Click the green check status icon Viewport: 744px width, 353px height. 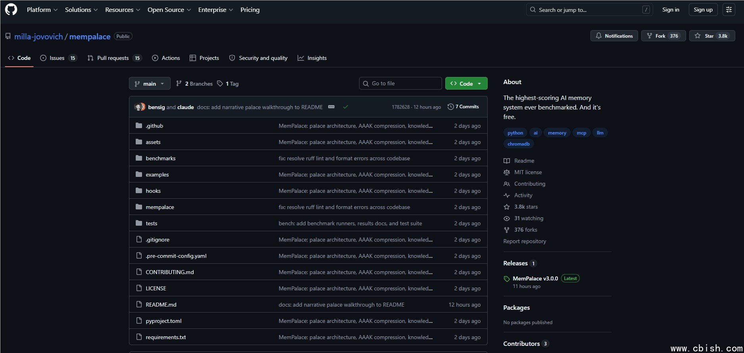pos(346,107)
